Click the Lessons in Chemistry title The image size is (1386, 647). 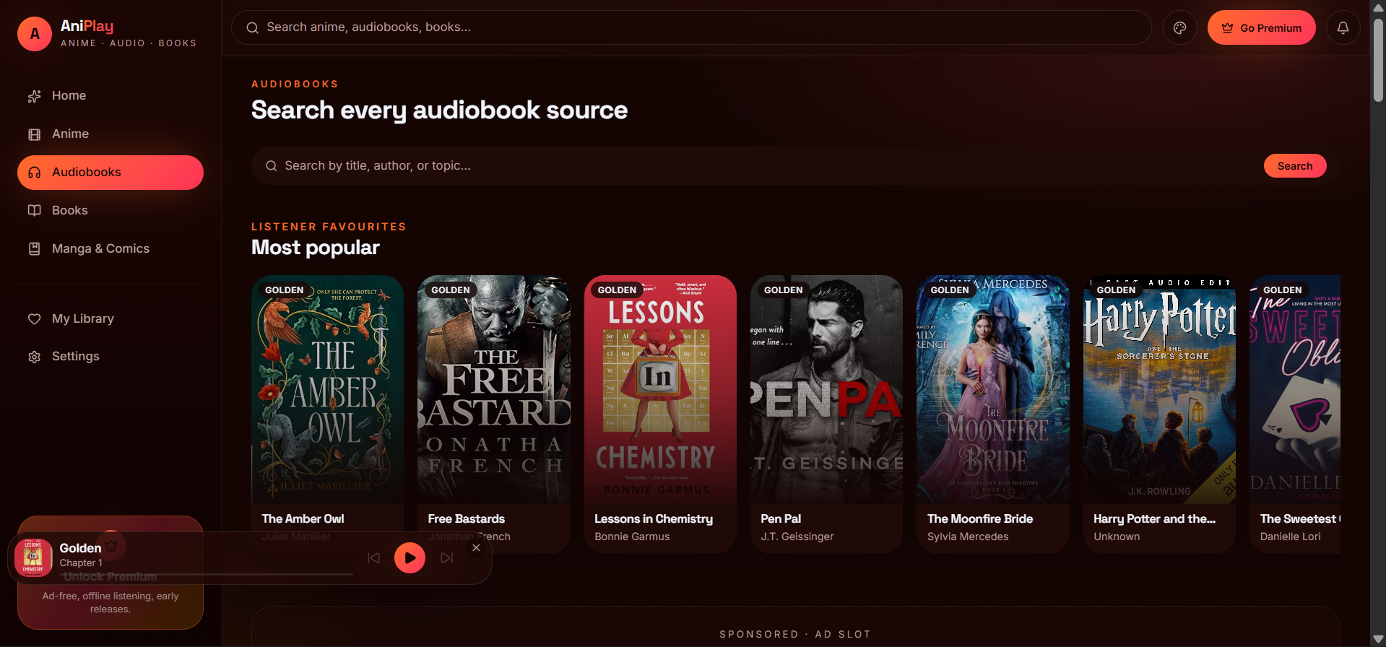(654, 518)
